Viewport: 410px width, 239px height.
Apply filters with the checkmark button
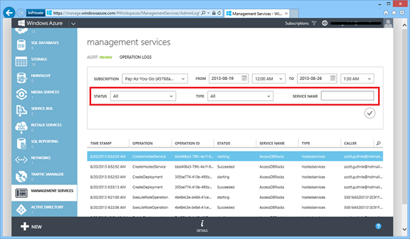(370, 113)
